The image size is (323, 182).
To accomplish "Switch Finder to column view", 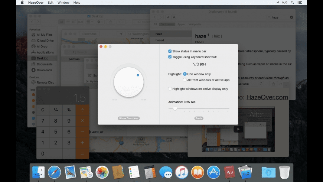I will (74, 22).
